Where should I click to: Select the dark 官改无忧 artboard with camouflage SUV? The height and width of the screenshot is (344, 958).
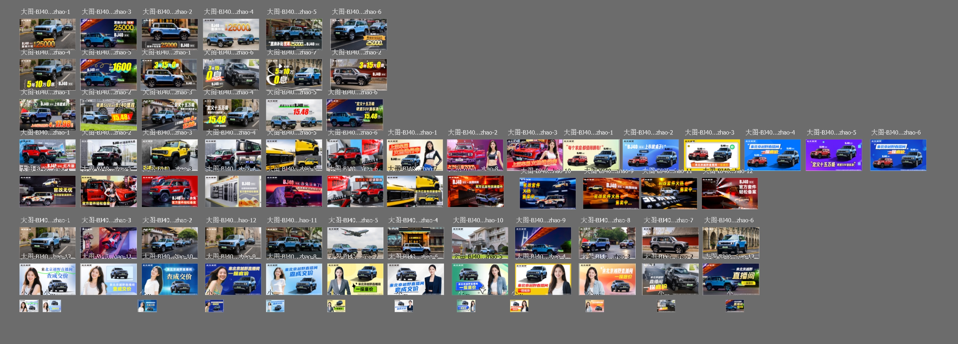(48, 192)
